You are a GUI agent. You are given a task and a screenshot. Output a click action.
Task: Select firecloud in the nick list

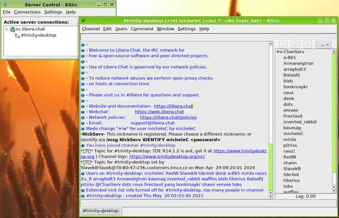point(293,116)
